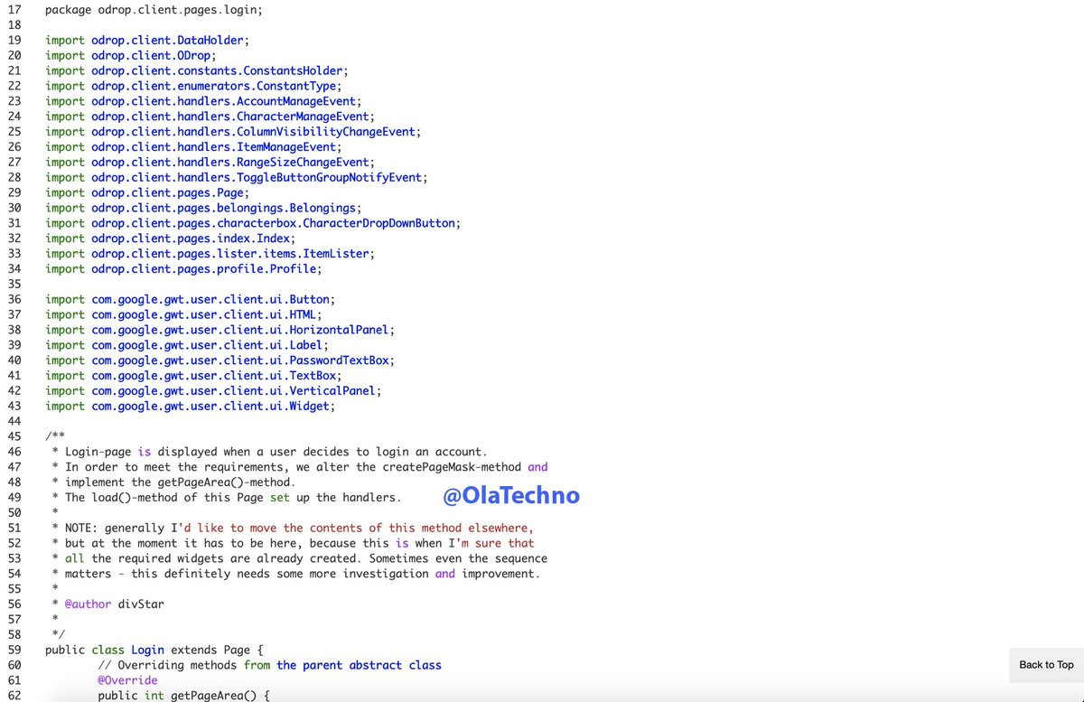This screenshot has height=702, width=1084.
Task: Click the Belongings import line
Action: (x=204, y=209)
